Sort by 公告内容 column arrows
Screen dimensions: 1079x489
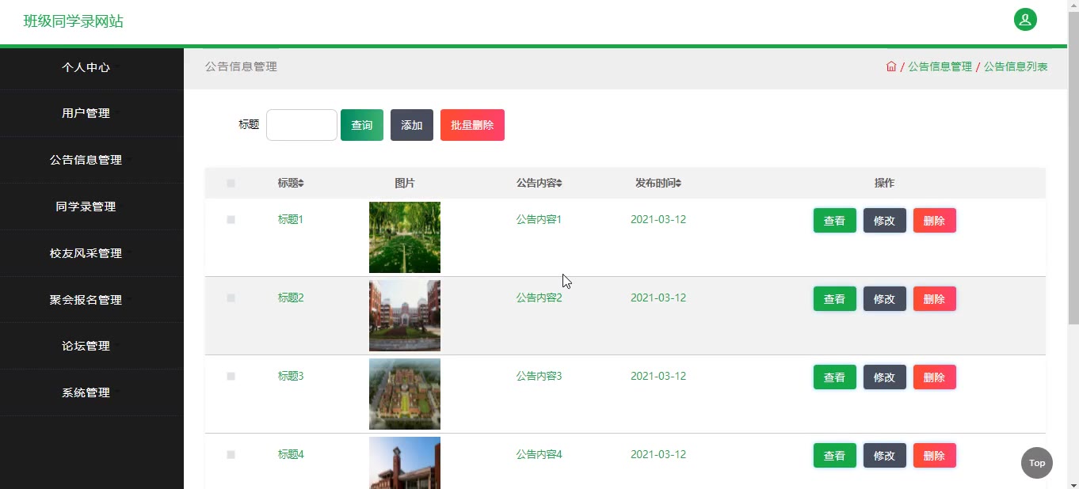click(559, 184)
